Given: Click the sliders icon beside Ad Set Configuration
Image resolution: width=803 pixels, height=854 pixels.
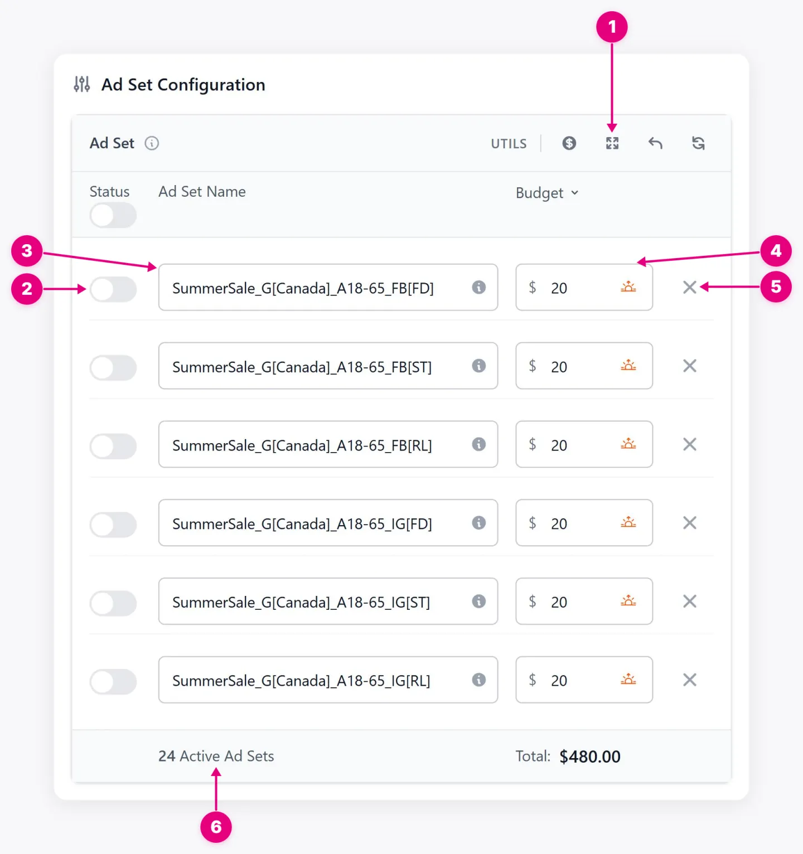Looking at the screenshot, I should coord(82,84).
